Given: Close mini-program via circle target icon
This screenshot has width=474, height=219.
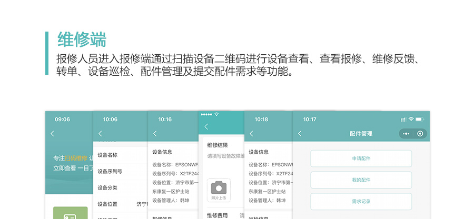Looking at the screenshot, I should 420,134.
